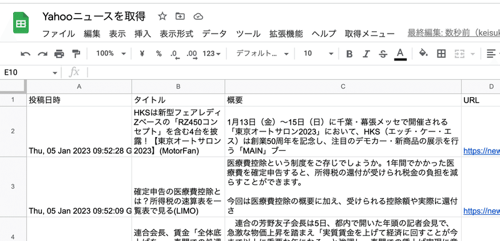Select row 4 header
This screenshot has width=500, height=241.
click(13, 229)
